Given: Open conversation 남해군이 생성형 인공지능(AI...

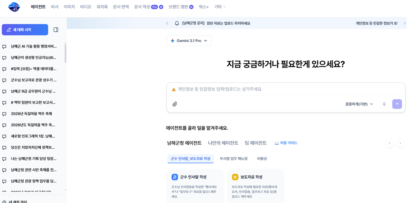Looking at the screenshot, I should click(34, 58).
